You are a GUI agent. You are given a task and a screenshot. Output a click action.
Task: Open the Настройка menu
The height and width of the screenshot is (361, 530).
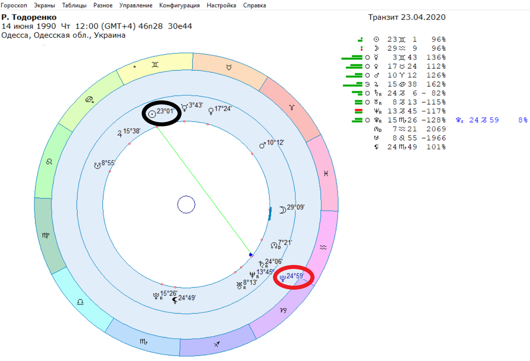(x=221, y=6)
